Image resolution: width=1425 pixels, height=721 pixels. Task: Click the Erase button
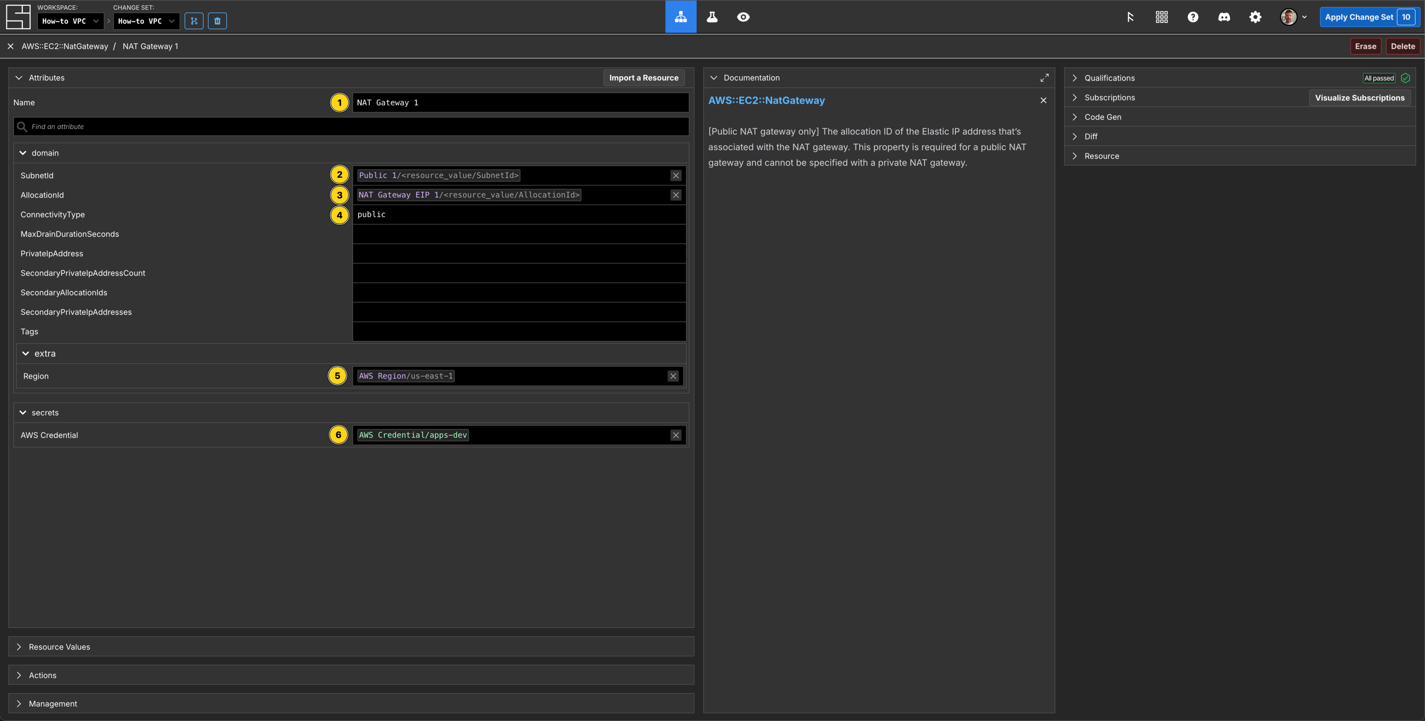click(x=1365, y=46)
